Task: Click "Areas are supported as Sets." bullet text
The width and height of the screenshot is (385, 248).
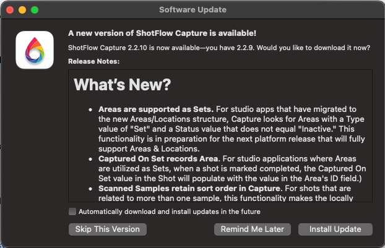Action: (156, 109)
